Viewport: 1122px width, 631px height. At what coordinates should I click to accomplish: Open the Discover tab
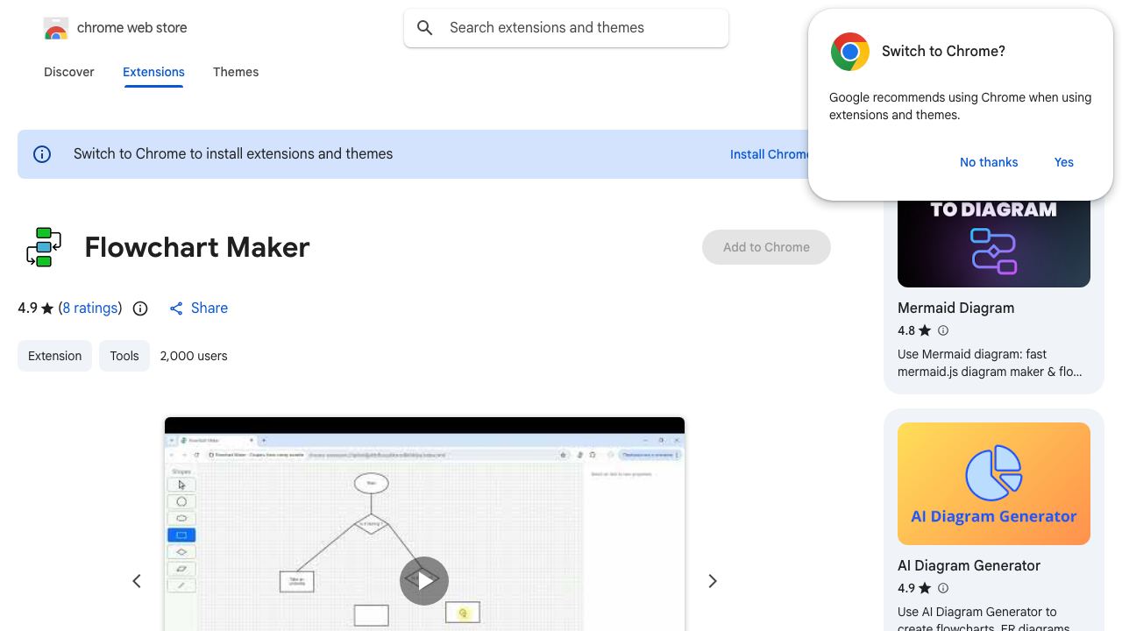[x=69, y=72]
